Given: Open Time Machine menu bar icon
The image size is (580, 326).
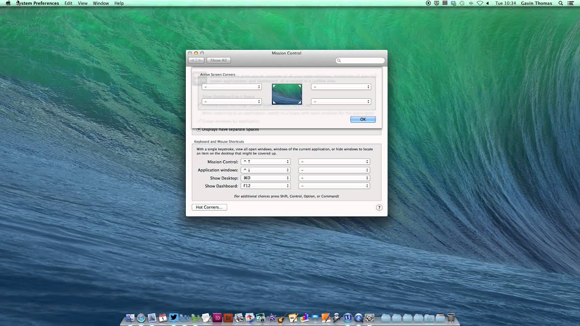Looking at the screenshot, I should coord(462,3).
